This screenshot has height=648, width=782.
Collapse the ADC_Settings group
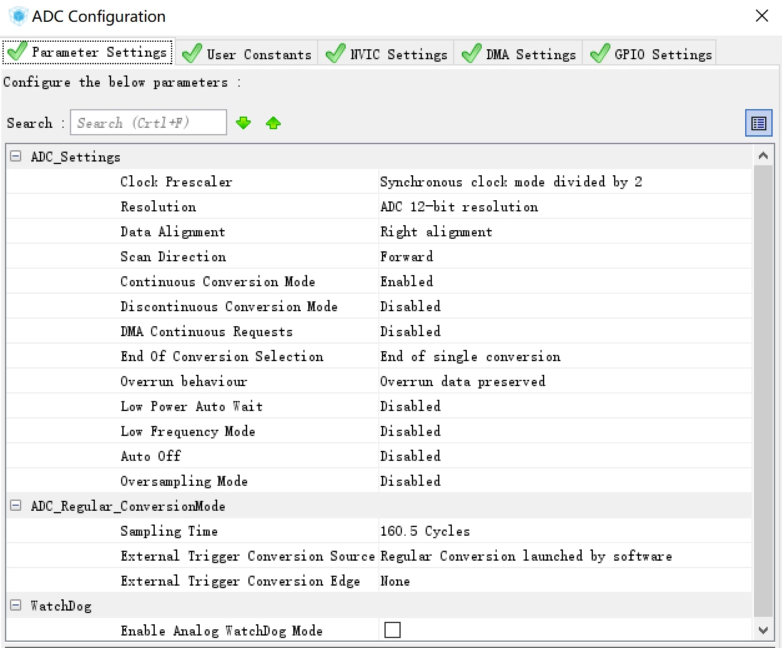16,156
